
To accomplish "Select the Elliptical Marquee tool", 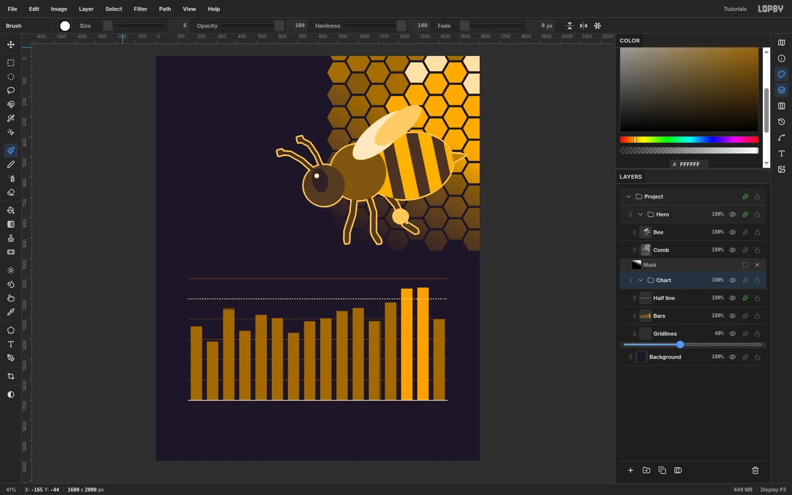I will 11,77.
